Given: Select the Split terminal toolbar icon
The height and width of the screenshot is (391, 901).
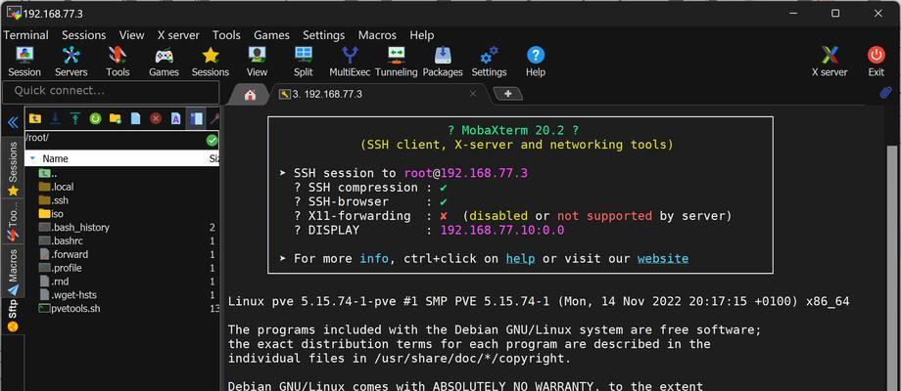Looking at the screenshot, I should click(304, 62).
